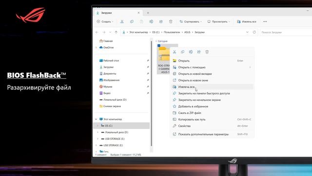
Task: Click the Copy icon in Explorer toolbar
Action: click(x=132, y=22)
